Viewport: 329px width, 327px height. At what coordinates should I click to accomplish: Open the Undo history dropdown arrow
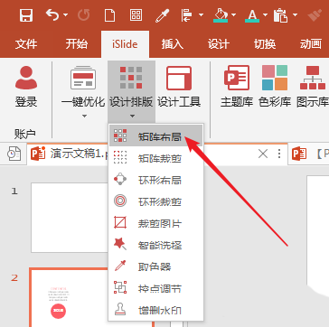(x=65, y=14)
